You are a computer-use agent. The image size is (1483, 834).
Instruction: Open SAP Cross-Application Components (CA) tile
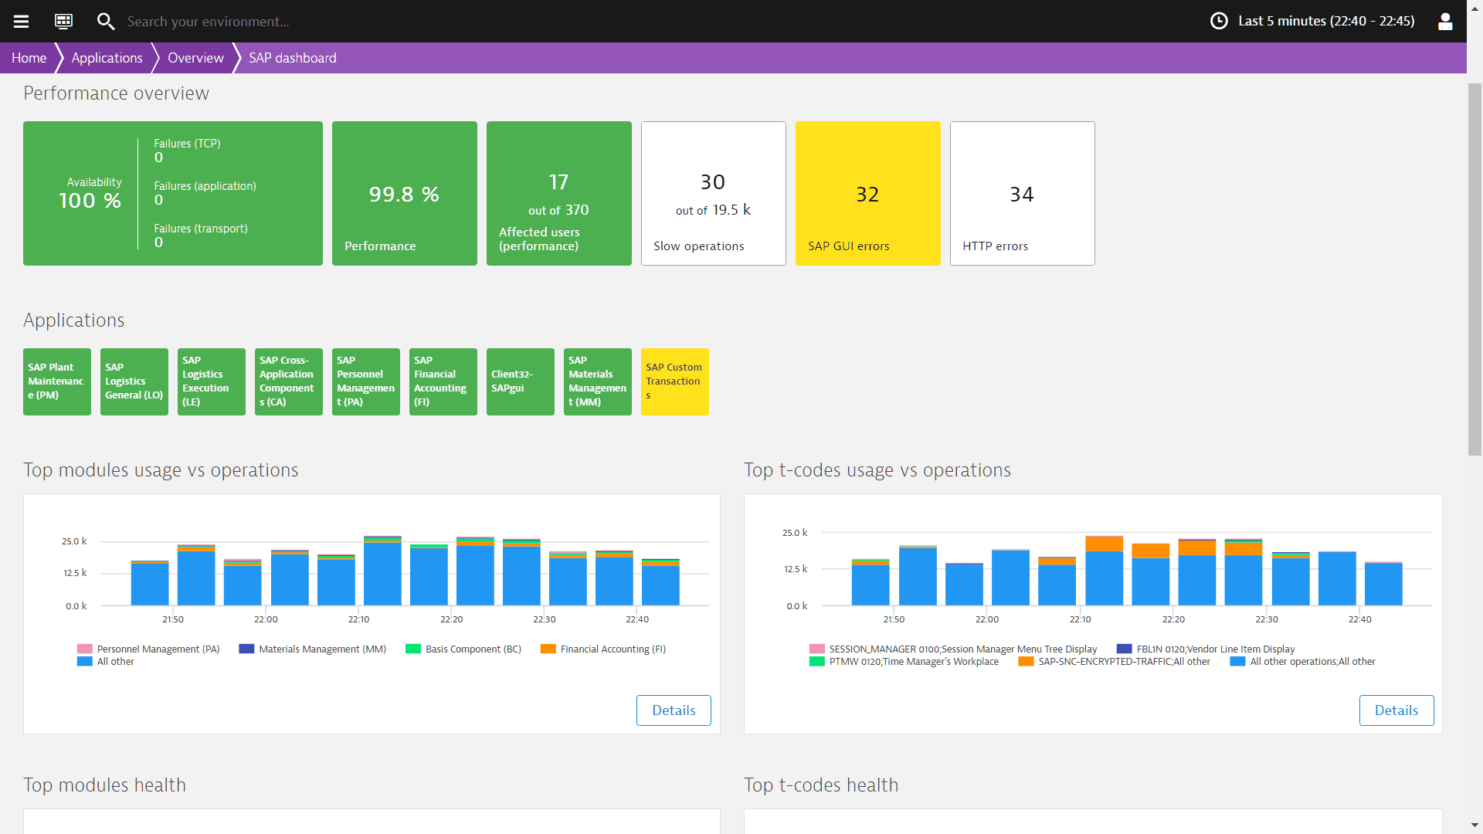pos(289,381)
